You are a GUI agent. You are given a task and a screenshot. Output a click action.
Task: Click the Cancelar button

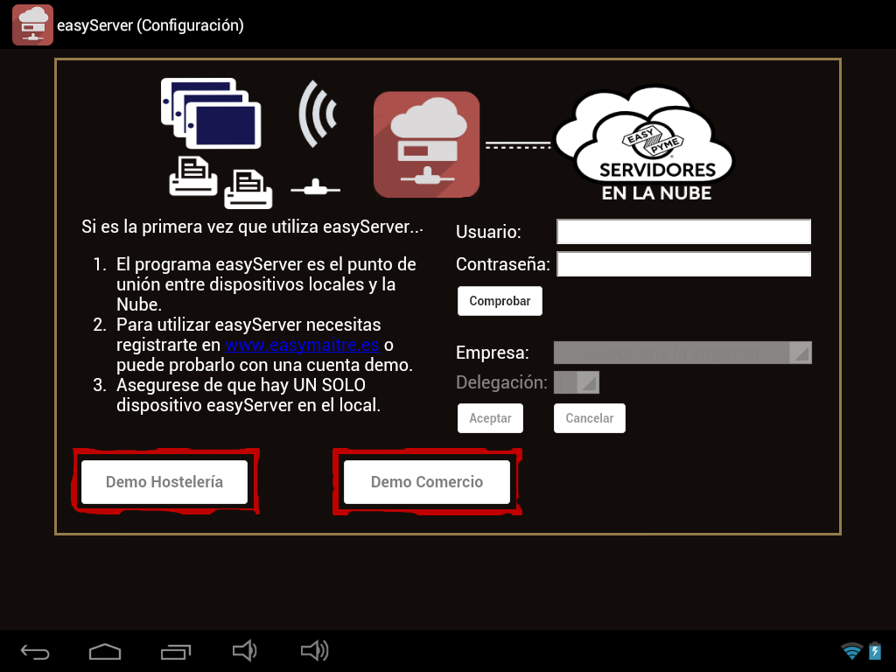(x=590, y=418)
